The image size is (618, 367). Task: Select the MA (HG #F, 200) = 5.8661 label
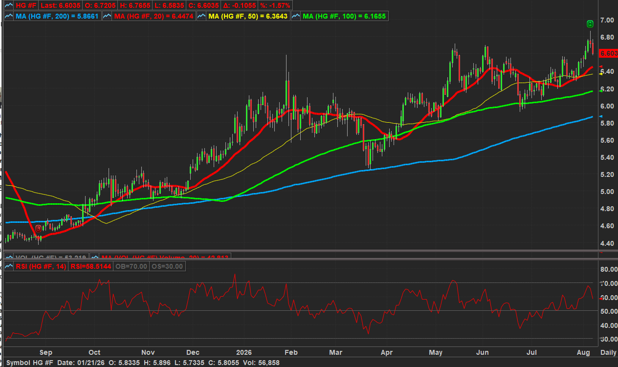[56, 16]
